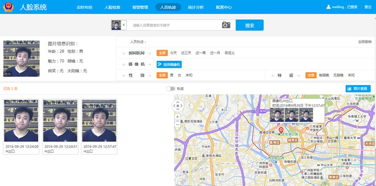Zoom in the map with plus button

click(x=177, y=117)
